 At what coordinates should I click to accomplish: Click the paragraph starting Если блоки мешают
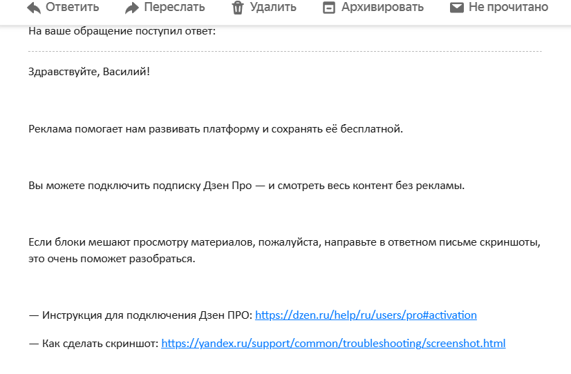(x=284, y=250)
